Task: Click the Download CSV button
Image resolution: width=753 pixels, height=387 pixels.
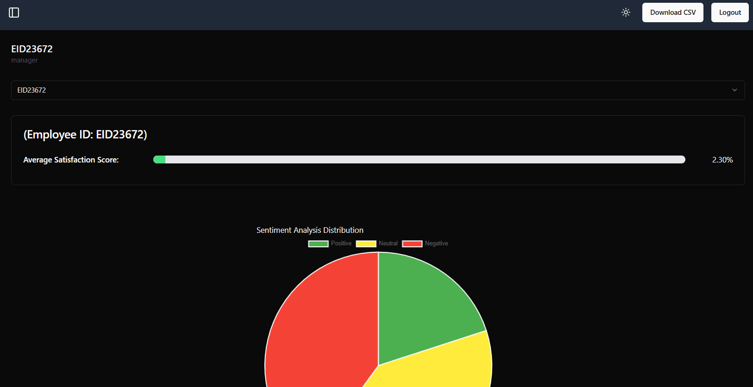Action: pos(672,12)
